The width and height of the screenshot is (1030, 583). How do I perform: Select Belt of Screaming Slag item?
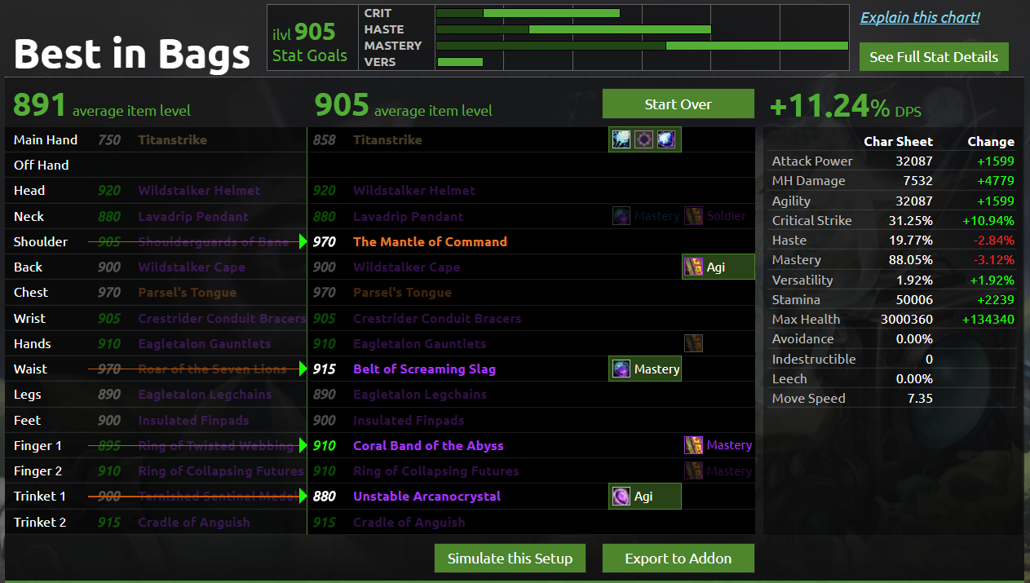(424, 369)
